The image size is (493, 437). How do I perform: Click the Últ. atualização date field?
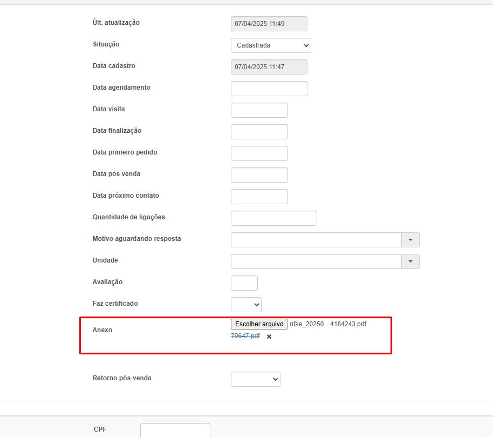269,24
